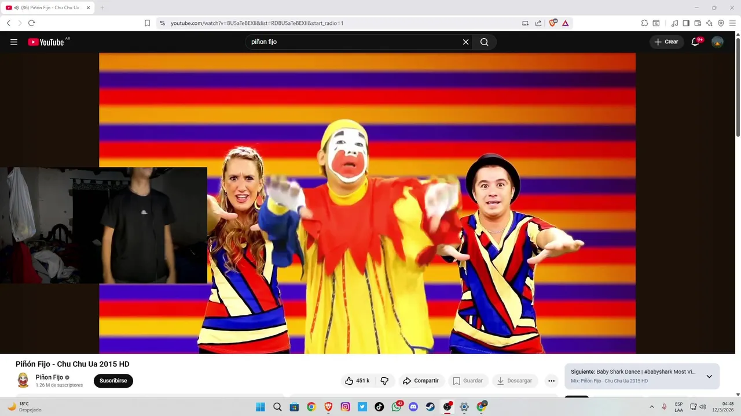This screenshot has height=416, width=741.
Task: Open a new browser tab
Action: tap(102, 8)
